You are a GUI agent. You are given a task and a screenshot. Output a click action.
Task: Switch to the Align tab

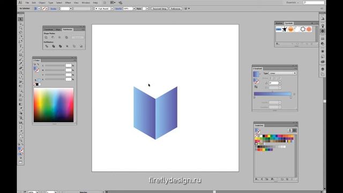click(x=58, y=29)
